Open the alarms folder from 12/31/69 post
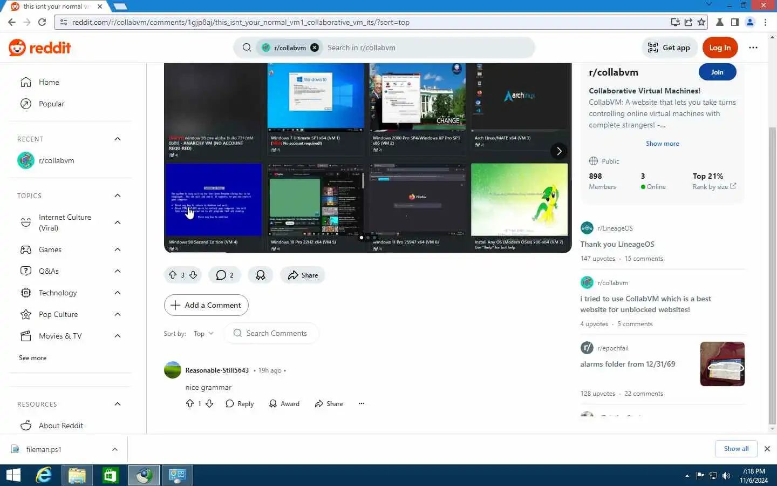The height and width of the screenshot is (486, 777). pyautogui.click(x=628, y=364)
